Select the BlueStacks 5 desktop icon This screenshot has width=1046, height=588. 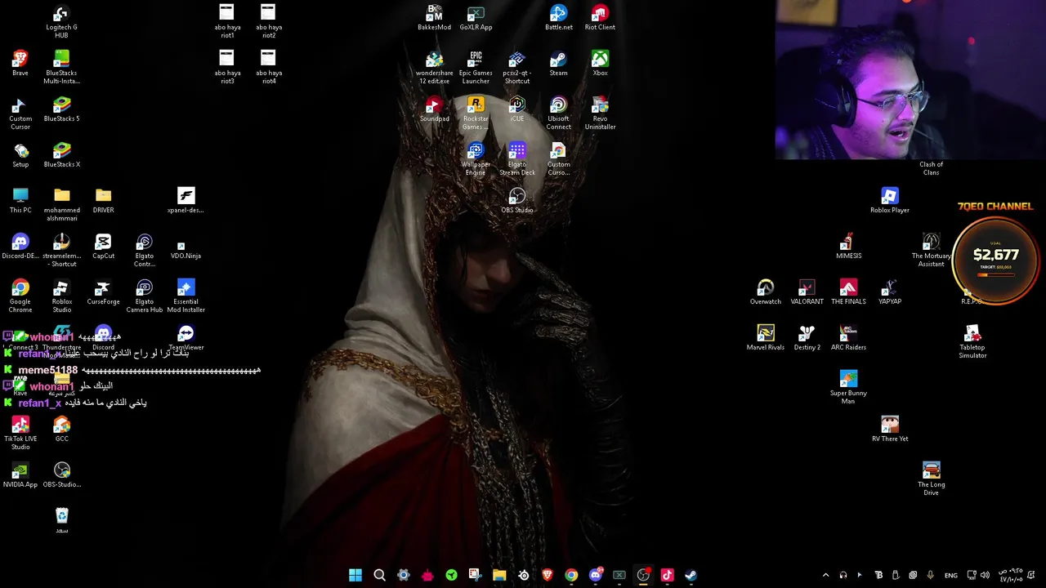point(61,109)
